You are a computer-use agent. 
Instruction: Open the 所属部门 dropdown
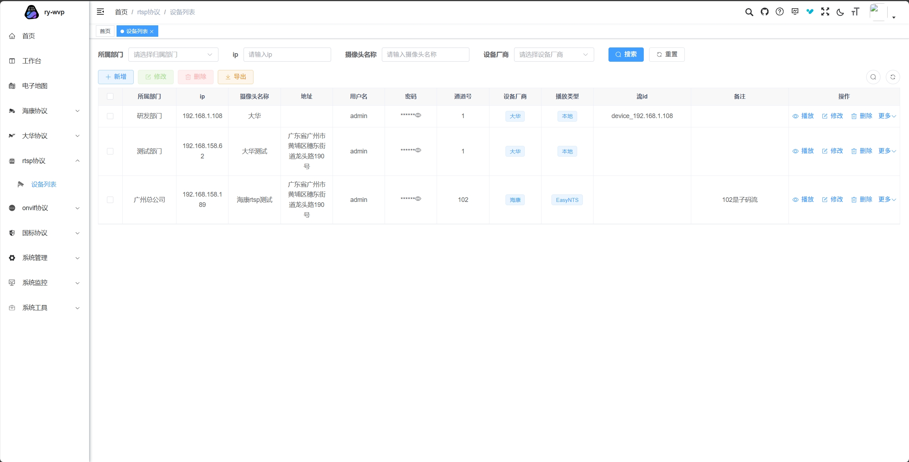[x=173, y=55]
